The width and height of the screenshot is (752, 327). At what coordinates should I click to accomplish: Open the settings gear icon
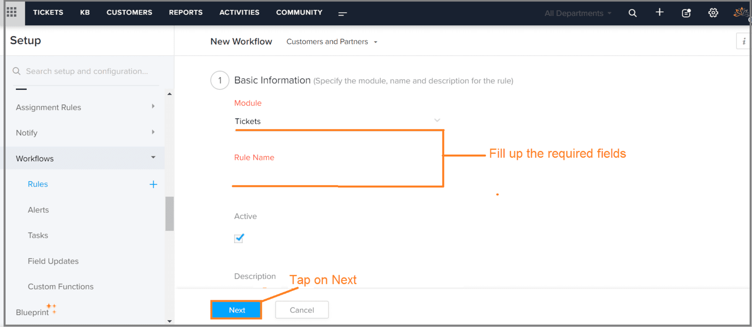click(713, 13)
